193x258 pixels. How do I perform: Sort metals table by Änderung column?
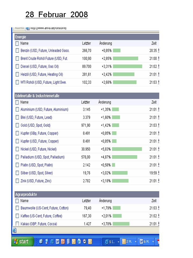[105, 102]
